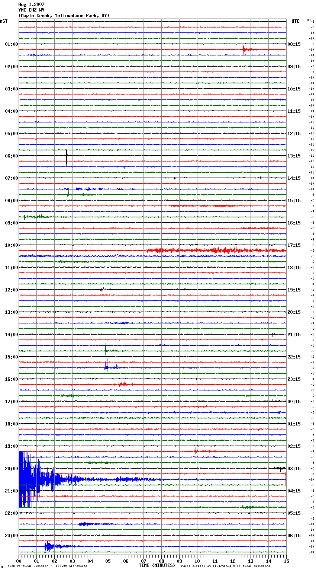Select the 14:00 MST time label
This screenshot has height=571, width=316.
click(12, 335)
